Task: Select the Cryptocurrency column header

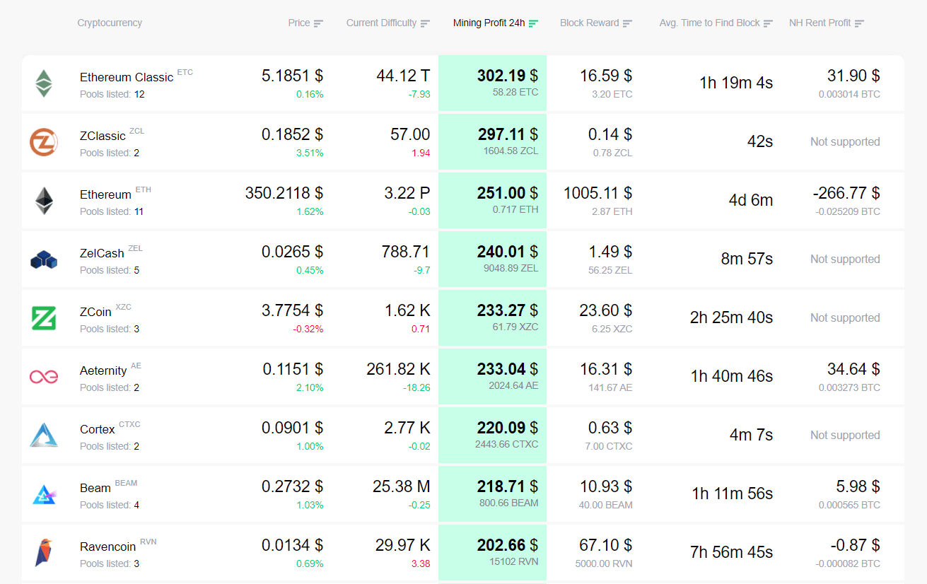Action: coord(110,23)
